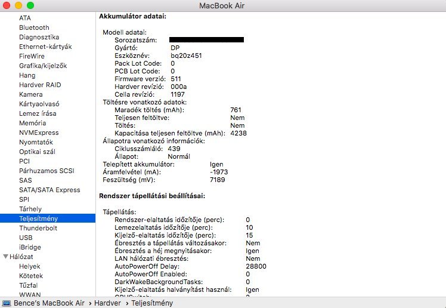
Task: Click hardware revision value 000a
Action: tap(179, 87)
